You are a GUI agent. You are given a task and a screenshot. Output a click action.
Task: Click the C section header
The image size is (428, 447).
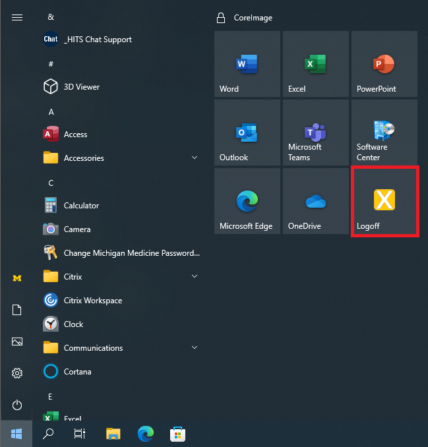pyautogui.click(x=51, y=183)
